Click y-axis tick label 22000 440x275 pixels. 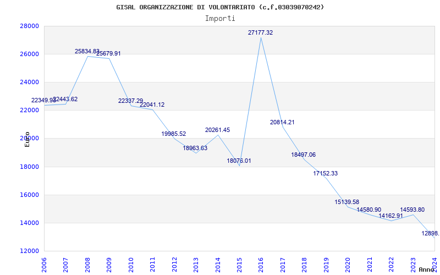coord(29,111)
